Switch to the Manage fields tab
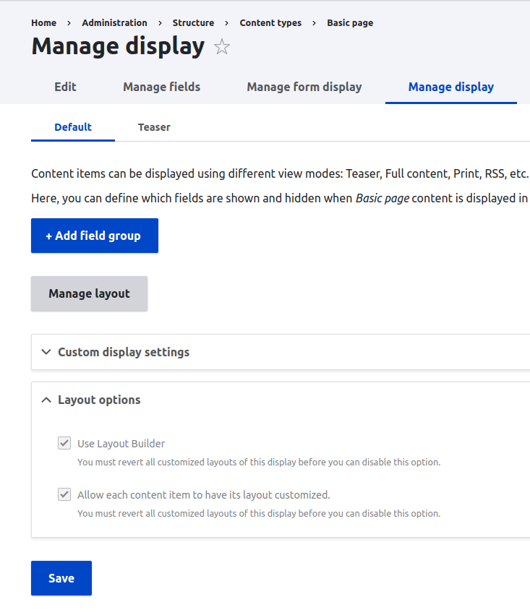 (161, 87)
